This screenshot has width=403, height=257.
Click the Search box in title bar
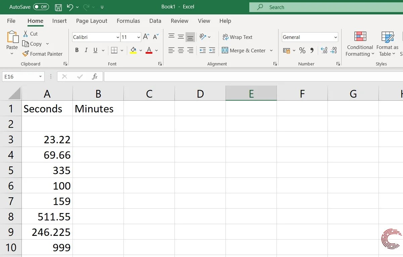click(x=326, y=7)
